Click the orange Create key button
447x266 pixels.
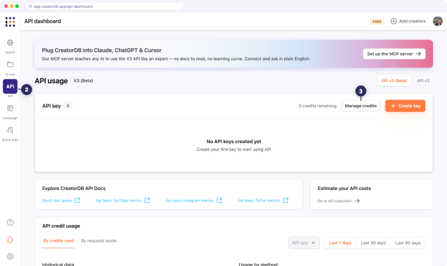pyautogui.click(x=405, y=106)
